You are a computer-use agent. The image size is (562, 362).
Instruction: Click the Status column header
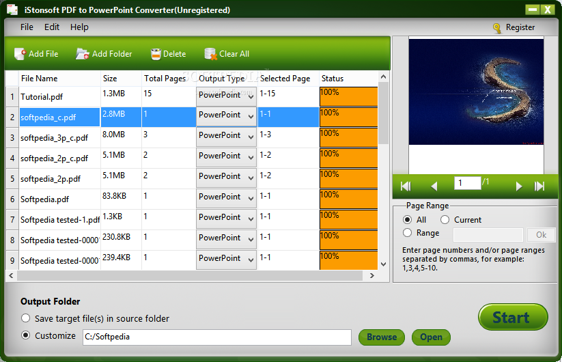348,79
